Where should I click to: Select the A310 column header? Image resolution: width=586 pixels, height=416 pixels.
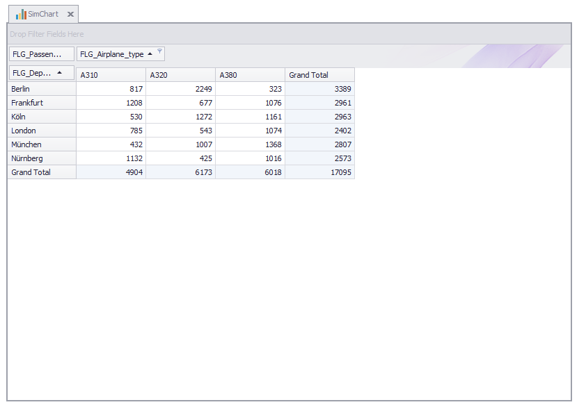(111, 75)
